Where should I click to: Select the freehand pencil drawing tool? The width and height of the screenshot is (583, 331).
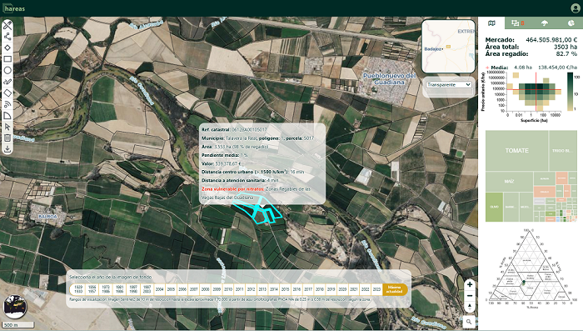click(x=7, y=82)
